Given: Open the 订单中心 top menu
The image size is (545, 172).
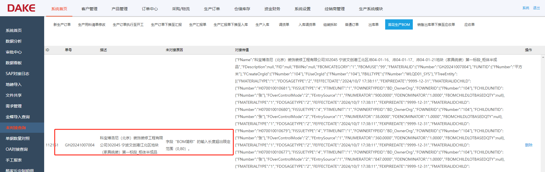Looking at the screenshot, I should point(150,9).
